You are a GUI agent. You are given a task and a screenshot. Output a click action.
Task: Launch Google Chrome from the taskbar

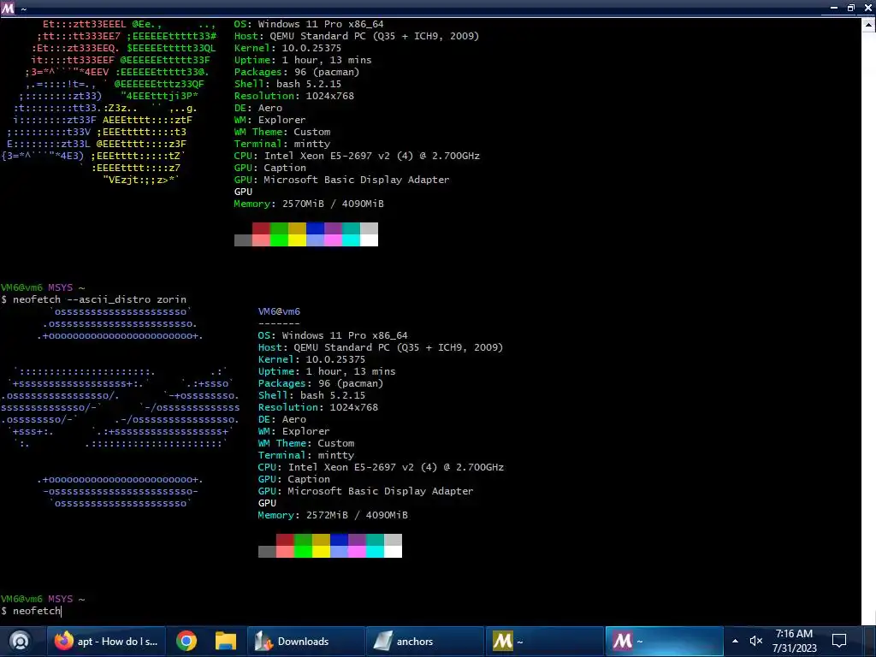(x=186, y=642)
